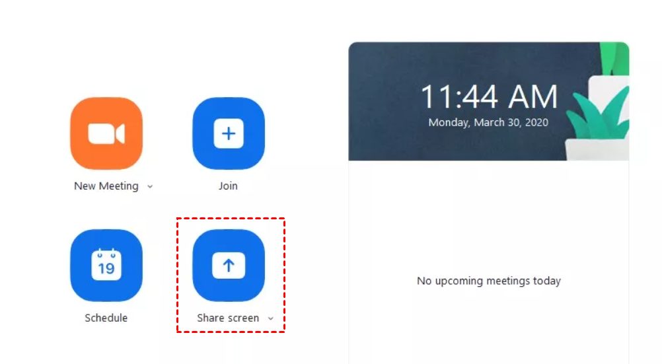Image resolution: width=662 pixels, height=364 pixels.
Task: Start a meeting with the orange camera icon
Action: click(106, 133)
